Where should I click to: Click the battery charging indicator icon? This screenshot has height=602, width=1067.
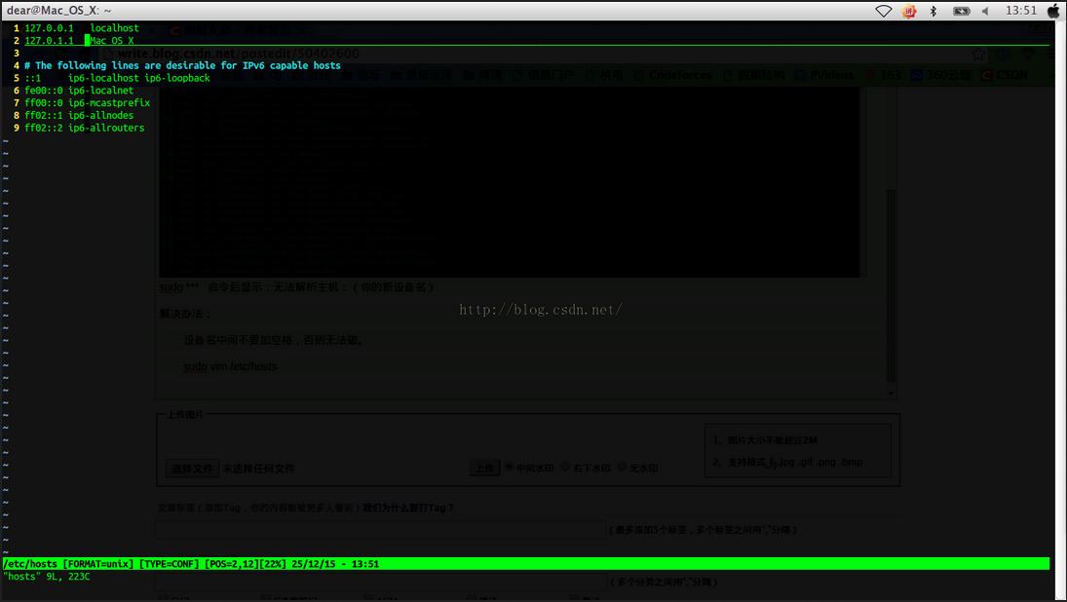[x=961, y=11]
